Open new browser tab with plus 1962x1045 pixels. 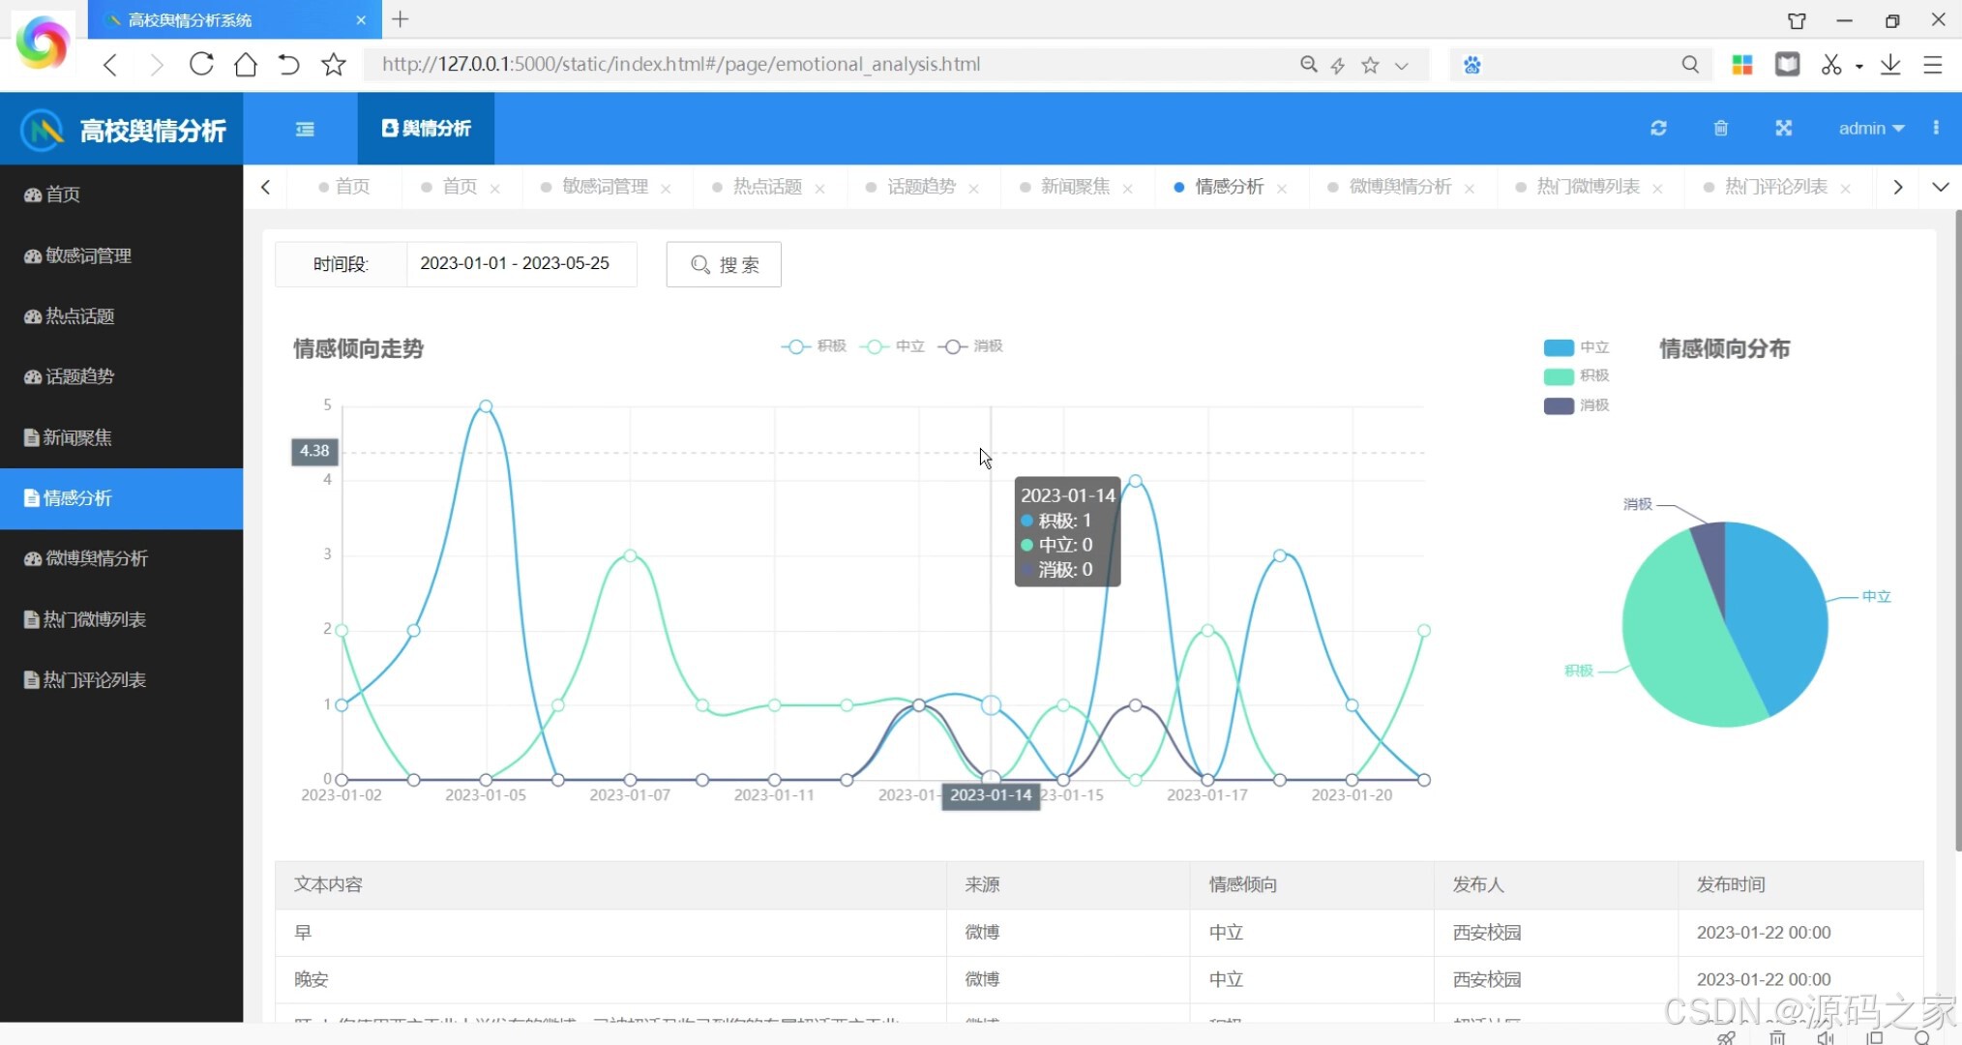coord(401,19)
